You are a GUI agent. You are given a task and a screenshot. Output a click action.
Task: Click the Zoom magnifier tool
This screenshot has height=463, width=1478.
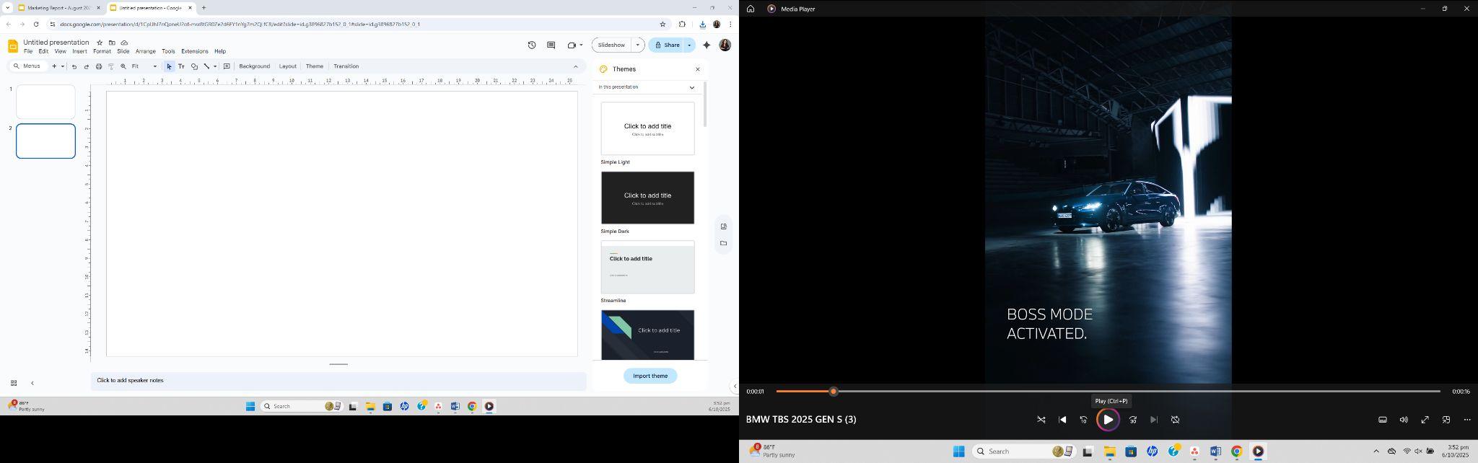pos(123,66)
